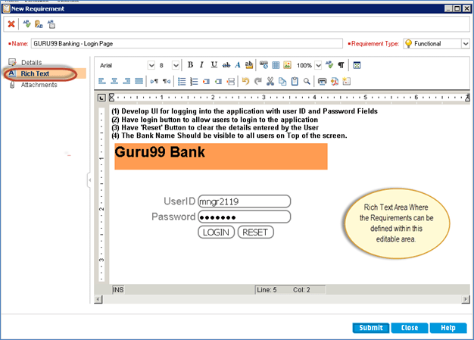The width and height of the screenshot is (474, 340).
Task: Toggle show paragraph marks
Action: coord(341,65)
